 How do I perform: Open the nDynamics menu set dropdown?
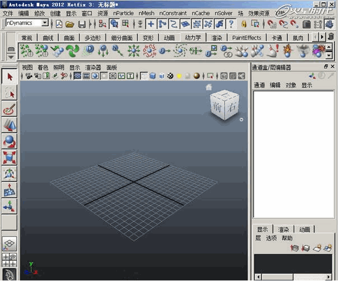(27, 23)
